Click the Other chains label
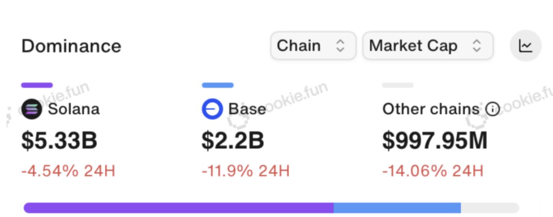 [x=431, y=109]
